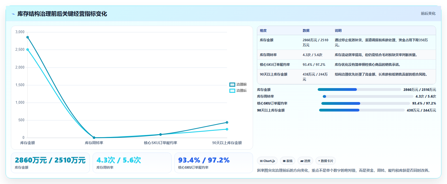Click the x-axis label 核心SKU订单履约率

tap(160, 143)
